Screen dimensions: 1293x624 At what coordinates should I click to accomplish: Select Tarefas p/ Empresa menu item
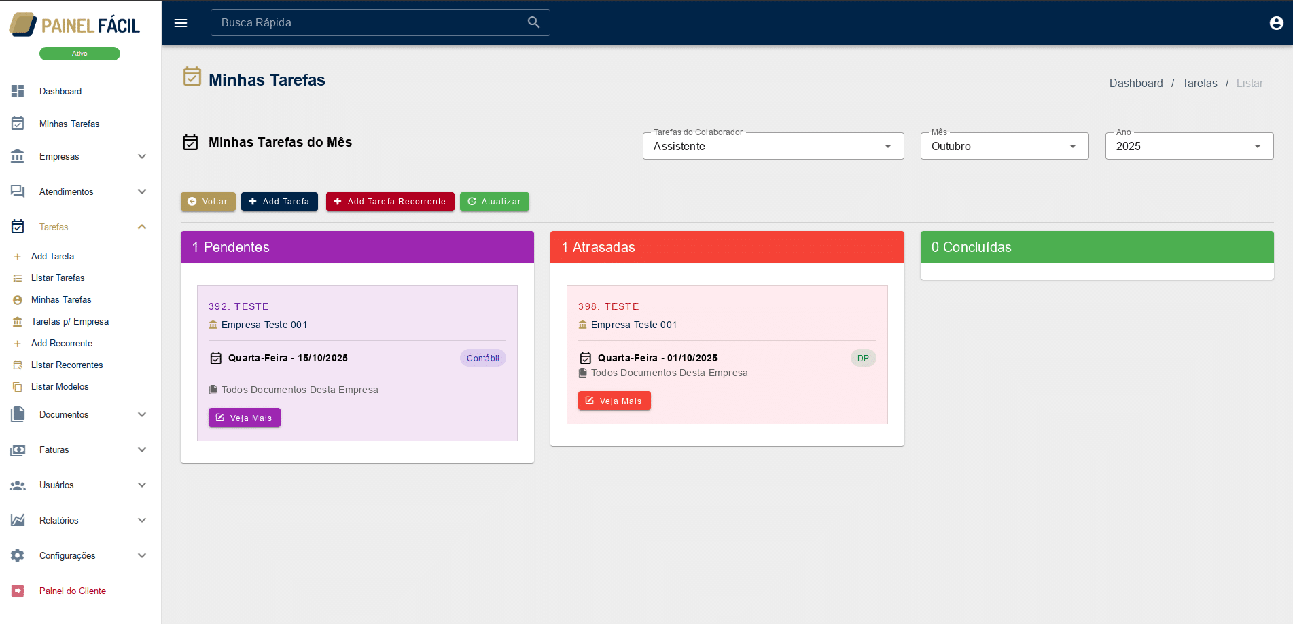(x=69, y=321)
